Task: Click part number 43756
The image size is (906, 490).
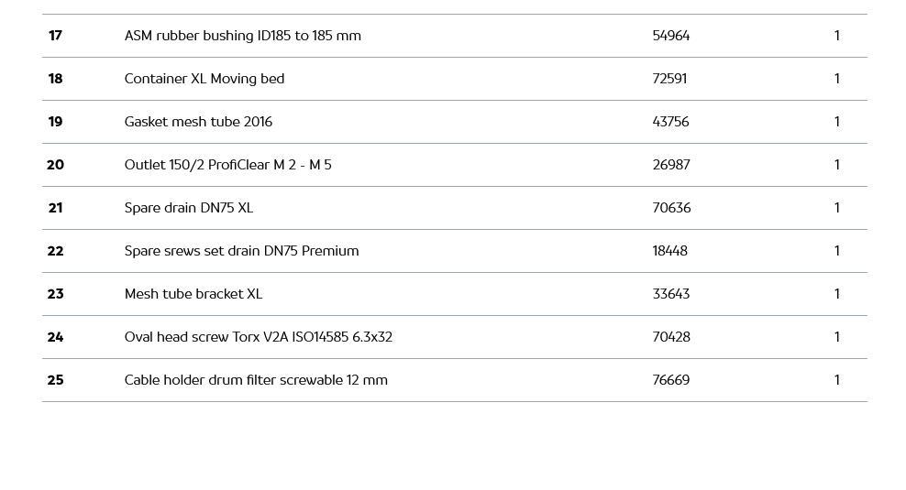Action: click(x=670, y=122)
